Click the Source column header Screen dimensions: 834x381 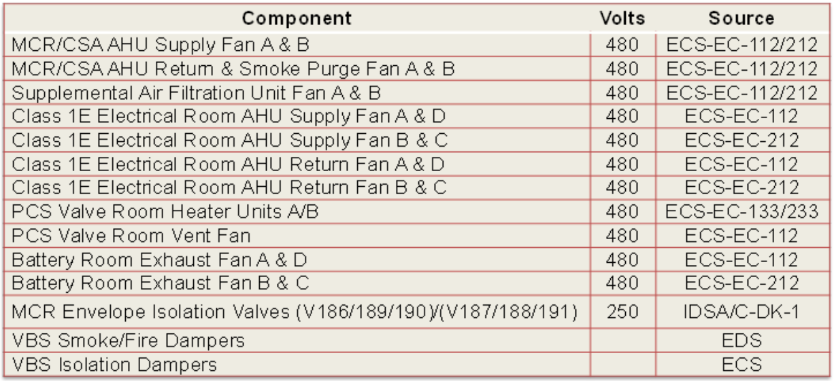[741, 18]
